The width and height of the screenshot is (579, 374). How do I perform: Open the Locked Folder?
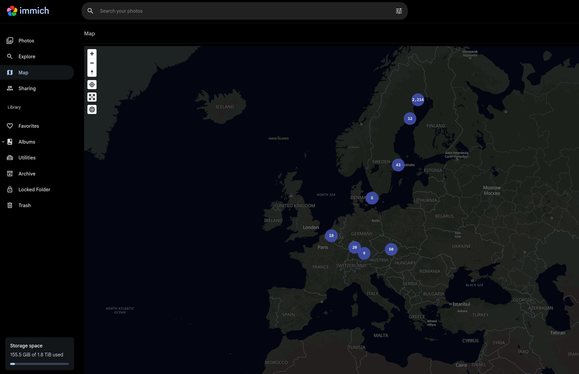(x=37, y=189)
